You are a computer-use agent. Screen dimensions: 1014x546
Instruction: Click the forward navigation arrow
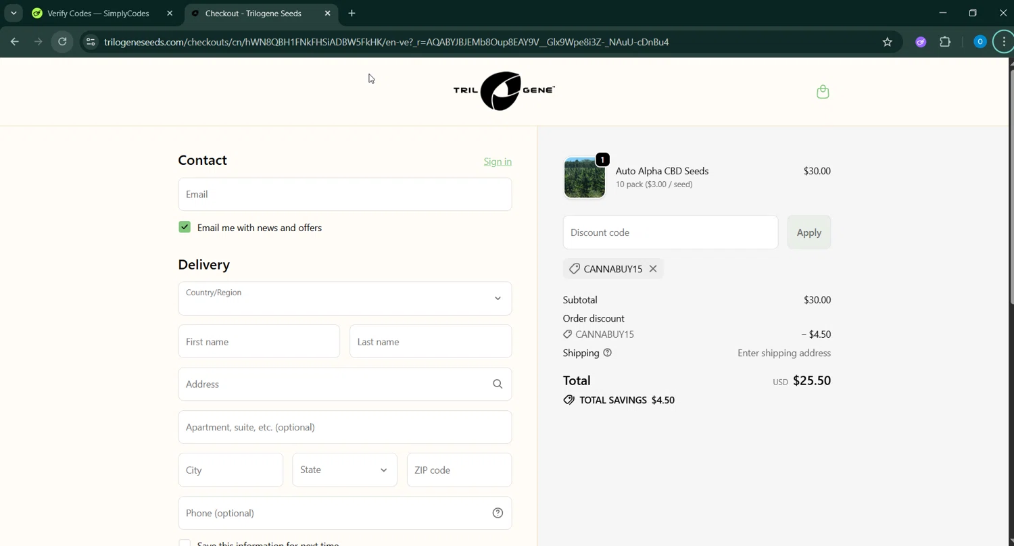tap(39, 42)
